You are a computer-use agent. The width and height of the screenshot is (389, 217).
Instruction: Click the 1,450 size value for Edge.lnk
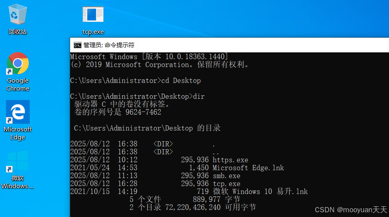[x=199, y=168]
